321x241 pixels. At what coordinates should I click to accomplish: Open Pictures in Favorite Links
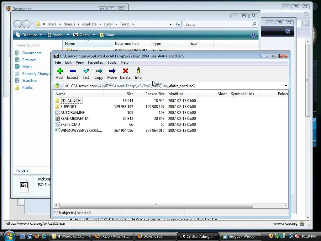click(29, 60)
